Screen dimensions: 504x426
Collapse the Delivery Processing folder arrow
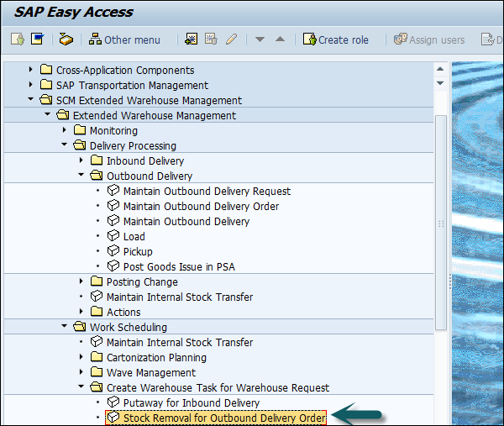click(65, 145)
